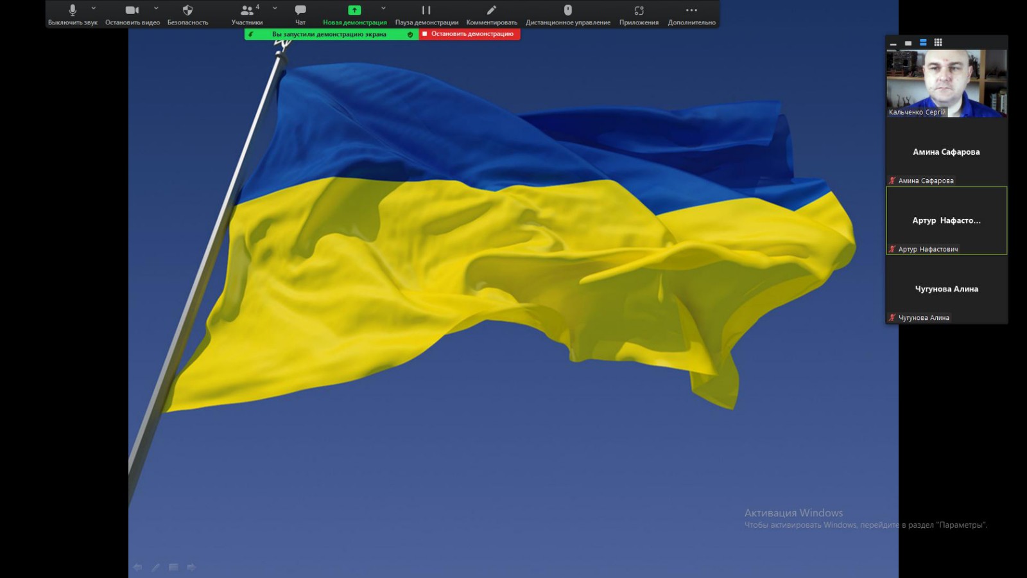The width and height of the screenshot is (1027, 578).
Task: Click the Вы запустили демонстрацию экрана status text
Action: click(329, 35)
